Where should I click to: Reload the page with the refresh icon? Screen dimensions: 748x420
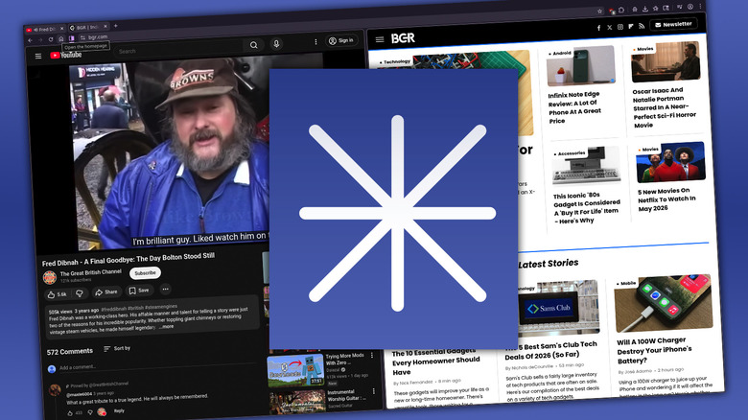51,39
